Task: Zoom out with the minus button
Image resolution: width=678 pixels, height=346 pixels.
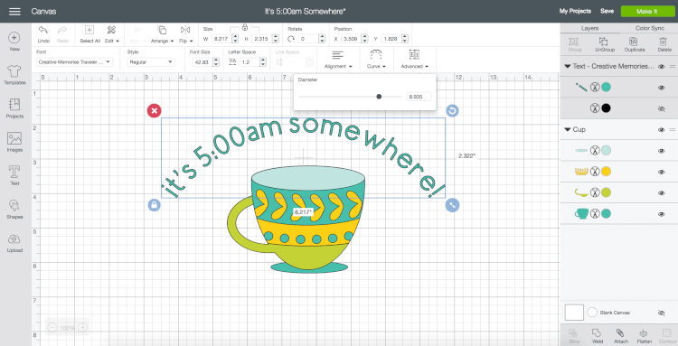Action: [x=52, y=328]
